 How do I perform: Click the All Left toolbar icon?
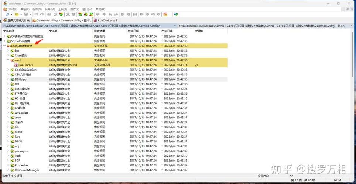(x=129, y=14)
